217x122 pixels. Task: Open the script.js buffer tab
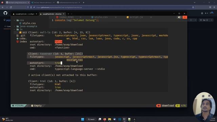(136, 17)
